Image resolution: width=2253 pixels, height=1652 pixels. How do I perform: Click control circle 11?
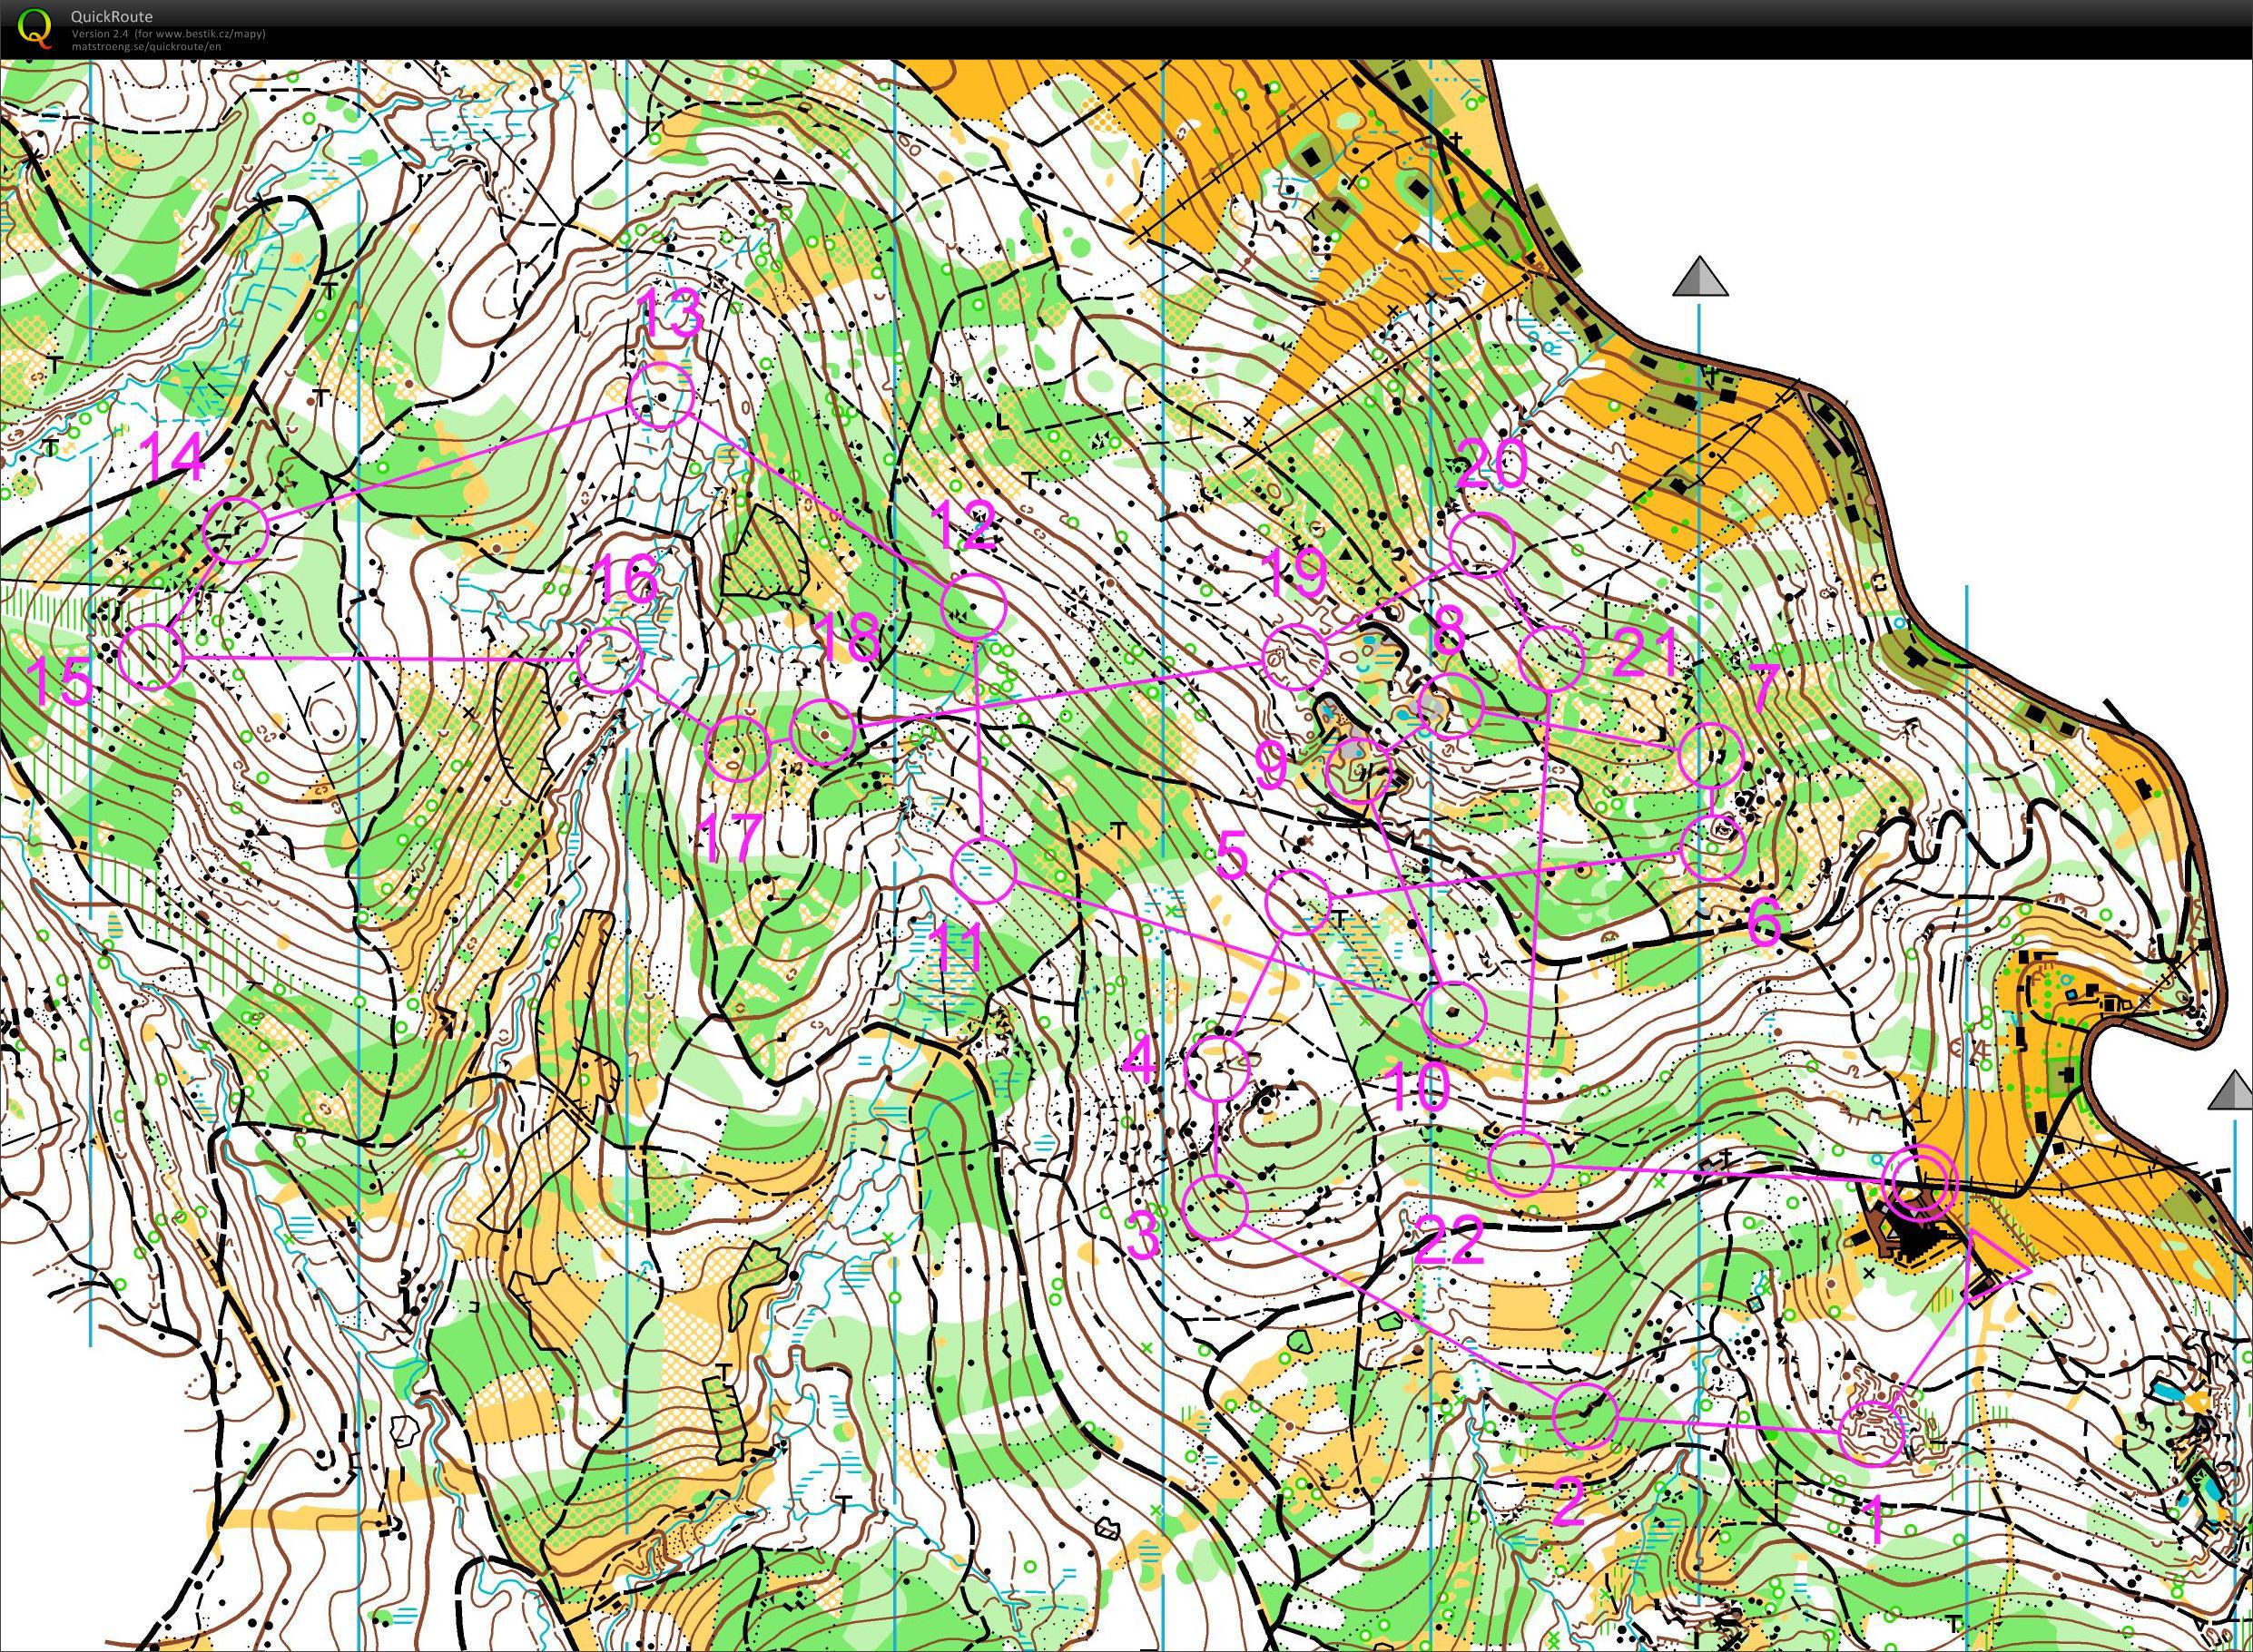[984, 871]
